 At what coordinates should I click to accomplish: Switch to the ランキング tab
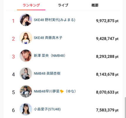coord(31,5)
